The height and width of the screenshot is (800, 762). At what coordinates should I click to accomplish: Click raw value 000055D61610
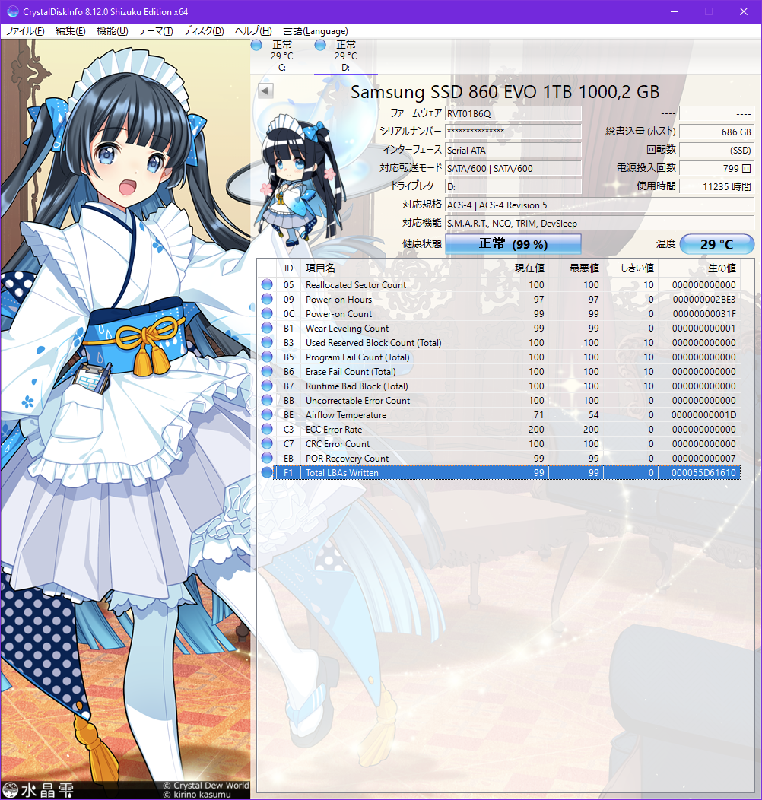(703, 473)
